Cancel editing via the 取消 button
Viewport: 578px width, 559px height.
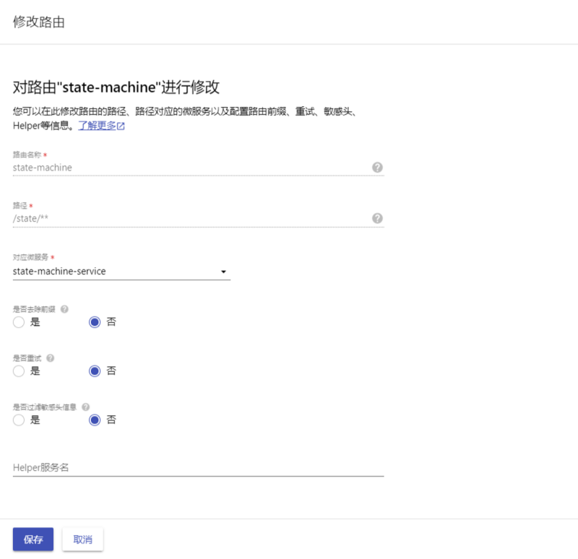[82, 539]
